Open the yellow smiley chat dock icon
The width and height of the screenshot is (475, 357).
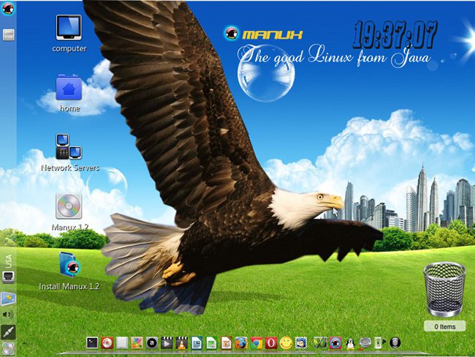pos(286,343)
